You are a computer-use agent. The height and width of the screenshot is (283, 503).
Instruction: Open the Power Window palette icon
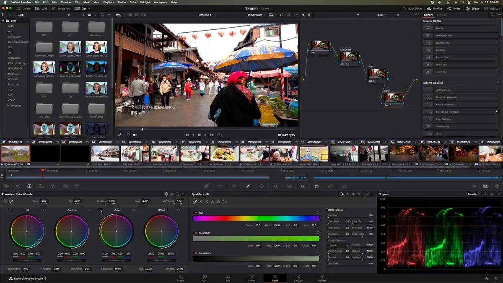tap(261, 186)
